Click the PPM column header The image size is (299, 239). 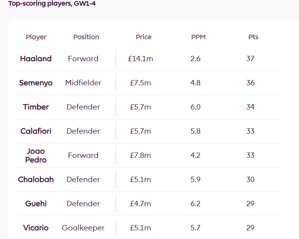[x=198, y=37]
